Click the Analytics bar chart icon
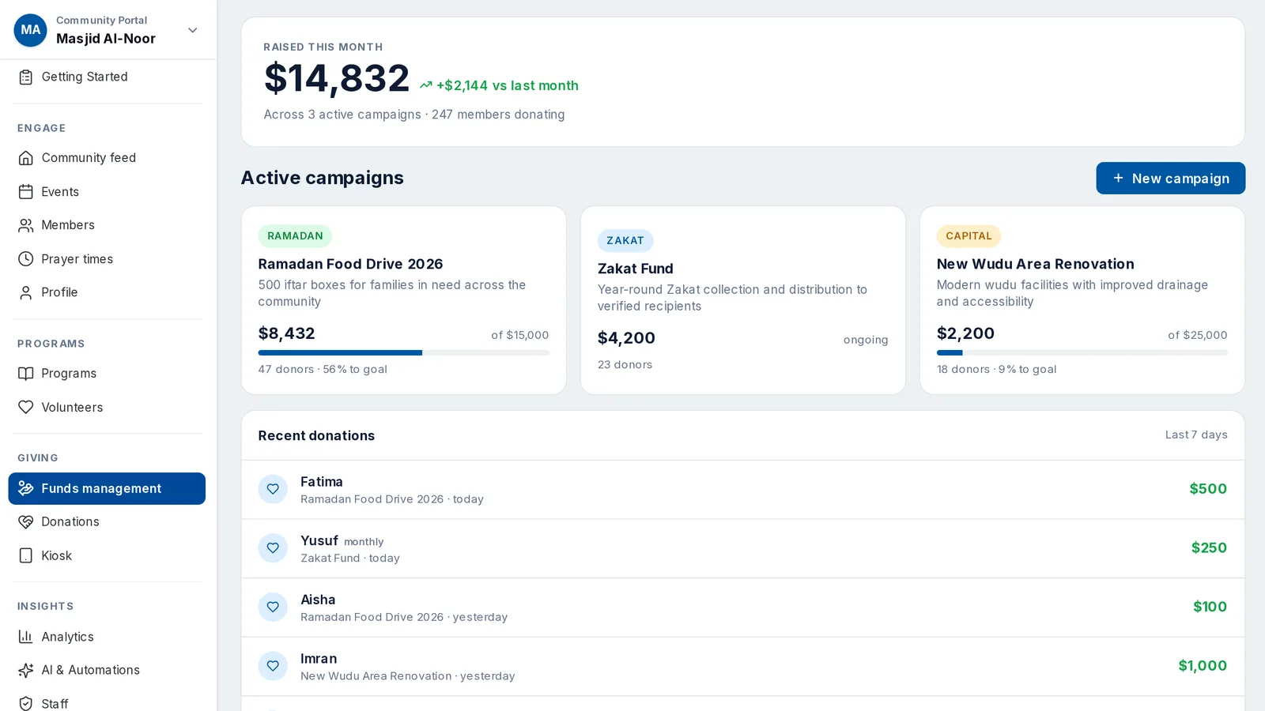 pos(26,637)
